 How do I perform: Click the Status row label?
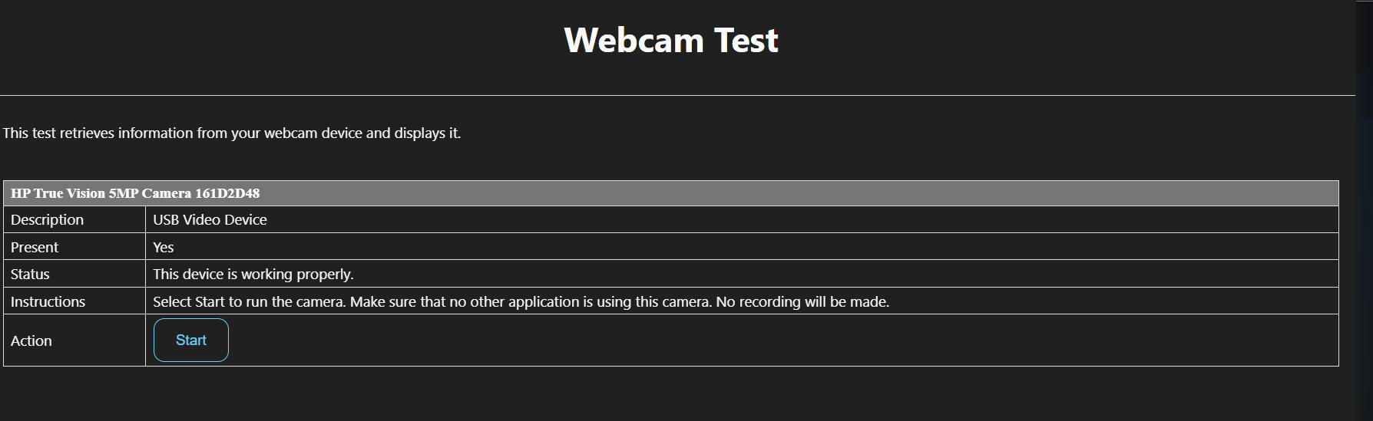pyautogui.click(x=30, y=275)
